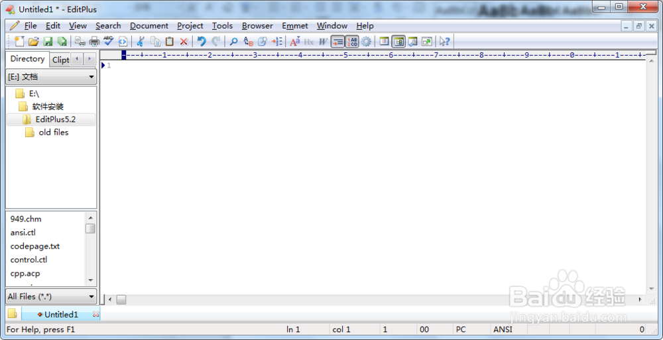The image size is (663, 340).
Task: Select the file 949.chm
Action: click(26, 219)
